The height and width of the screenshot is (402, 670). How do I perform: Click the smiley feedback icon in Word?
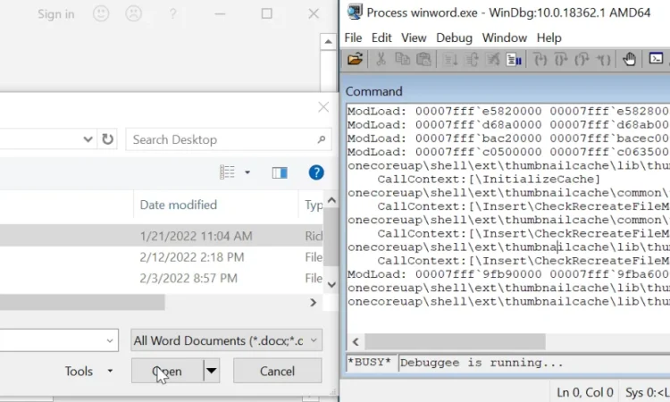pos(101,13)
